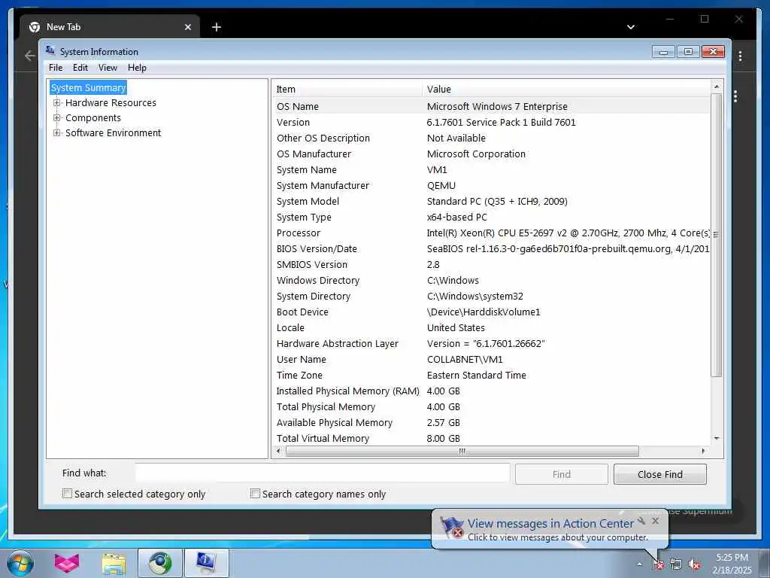
Task: Click the Value column header
Action: (x=565, y=89)
